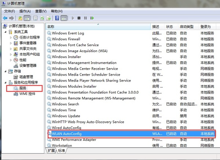Click the Help question mark icon

(57, 18)
